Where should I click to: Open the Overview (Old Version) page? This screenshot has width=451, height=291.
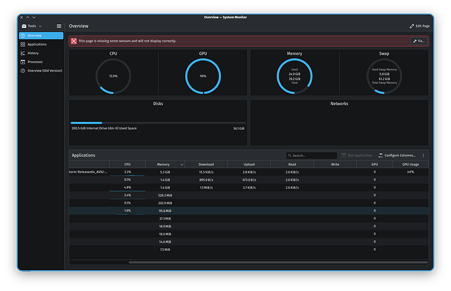pyautogui.click(x=45, y=70)
